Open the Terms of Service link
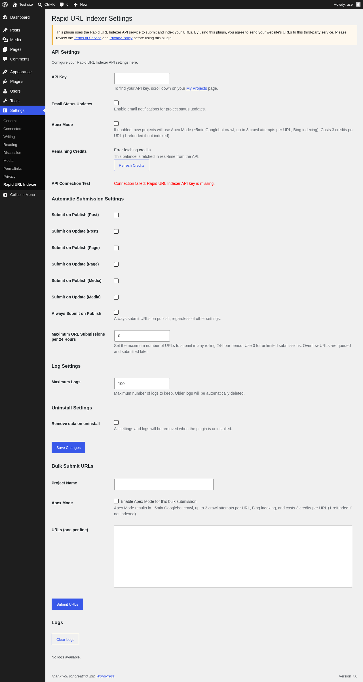This screenshot has width=363, height=682. click(x=88, y=38)
